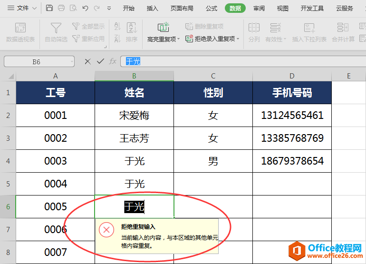Click the 开发工具 tab
The image size is (366, 264).
[x=312, y=8]
